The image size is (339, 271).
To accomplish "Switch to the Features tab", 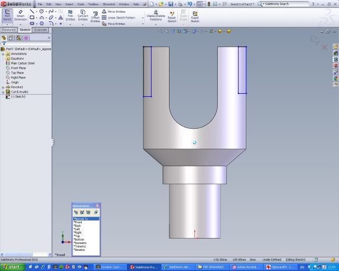I will 9,30.
